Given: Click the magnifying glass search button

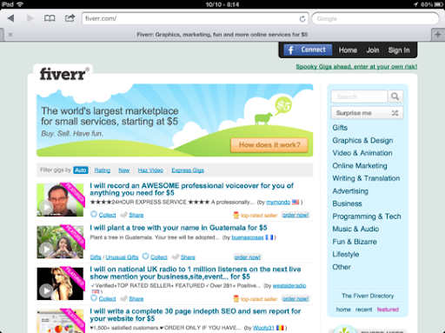Looking at the screenshot, I should pyautogui.click(x=395, y=97).
